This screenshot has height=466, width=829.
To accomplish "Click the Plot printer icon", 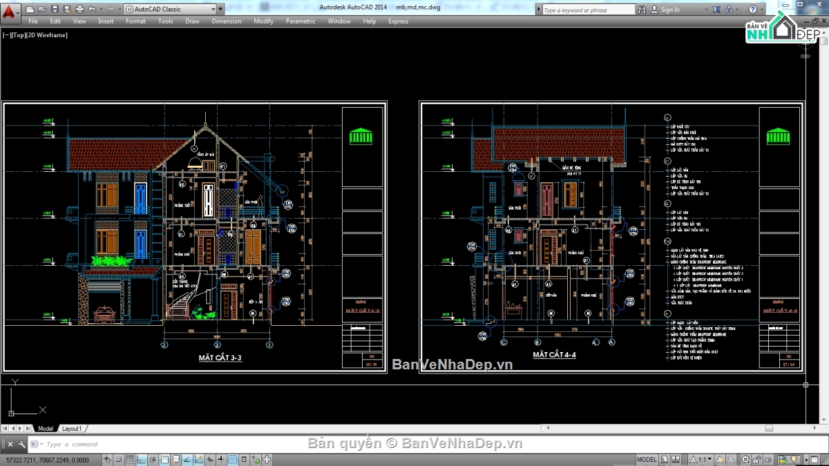I will tap(79, 10).
